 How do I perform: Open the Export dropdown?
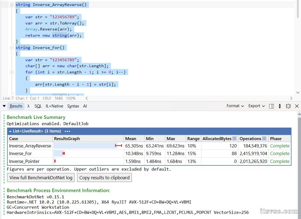[257, 106]
